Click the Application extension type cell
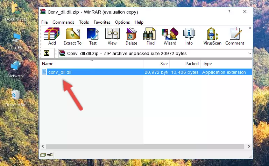Image resolution: width=269 pixels, height=166 pixels. click(x=224, y=72)
